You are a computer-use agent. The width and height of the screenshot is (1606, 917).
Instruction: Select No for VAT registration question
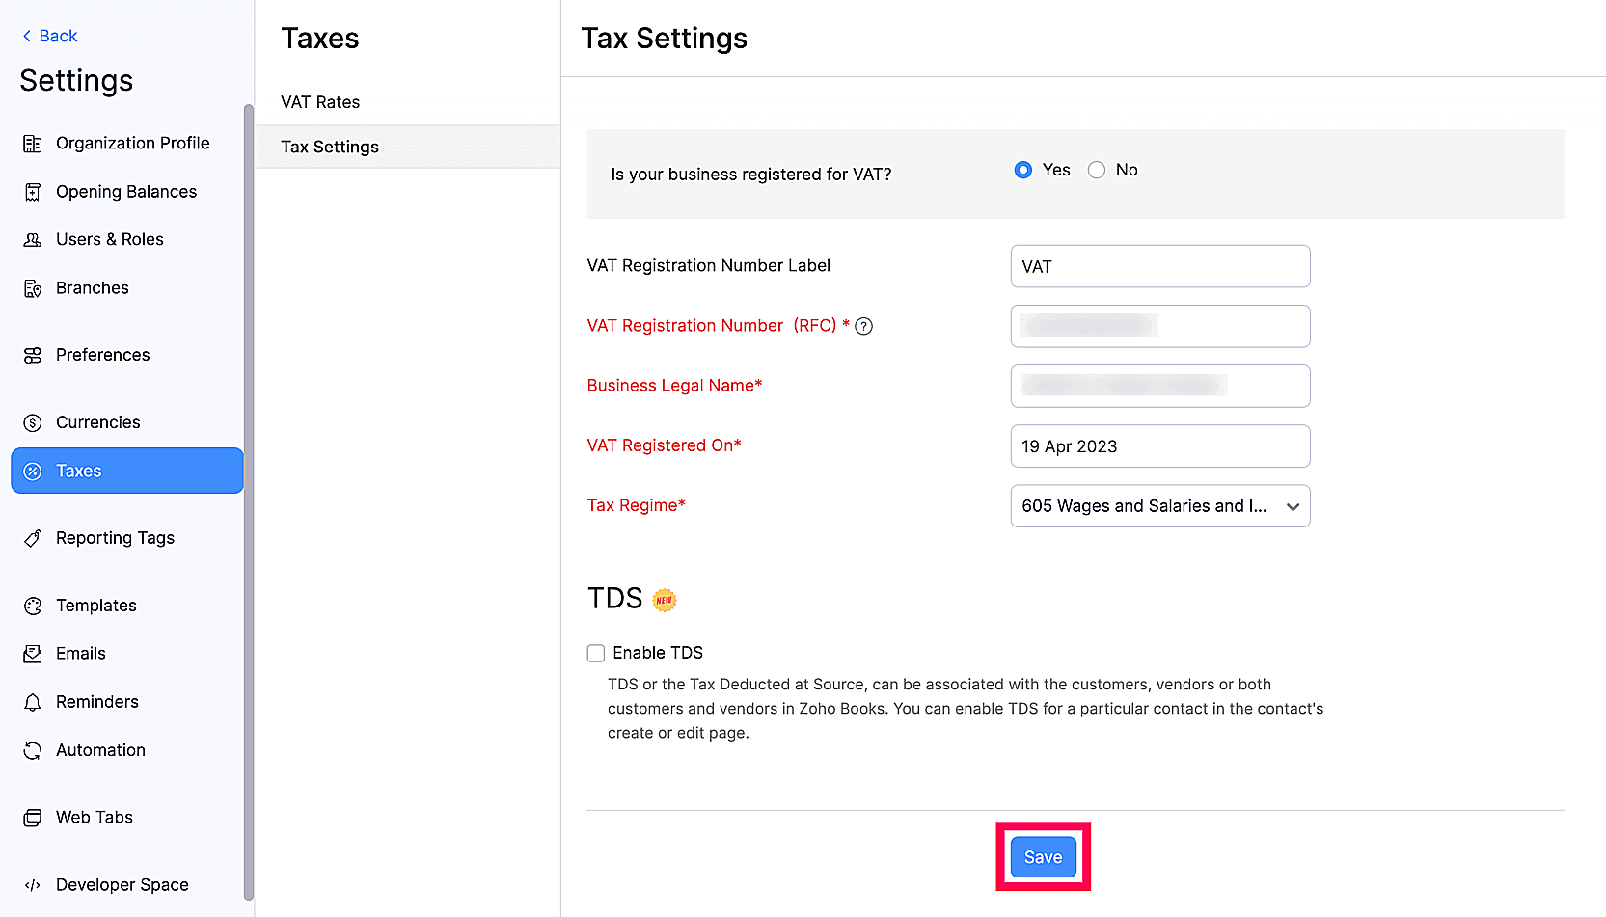1096,170
